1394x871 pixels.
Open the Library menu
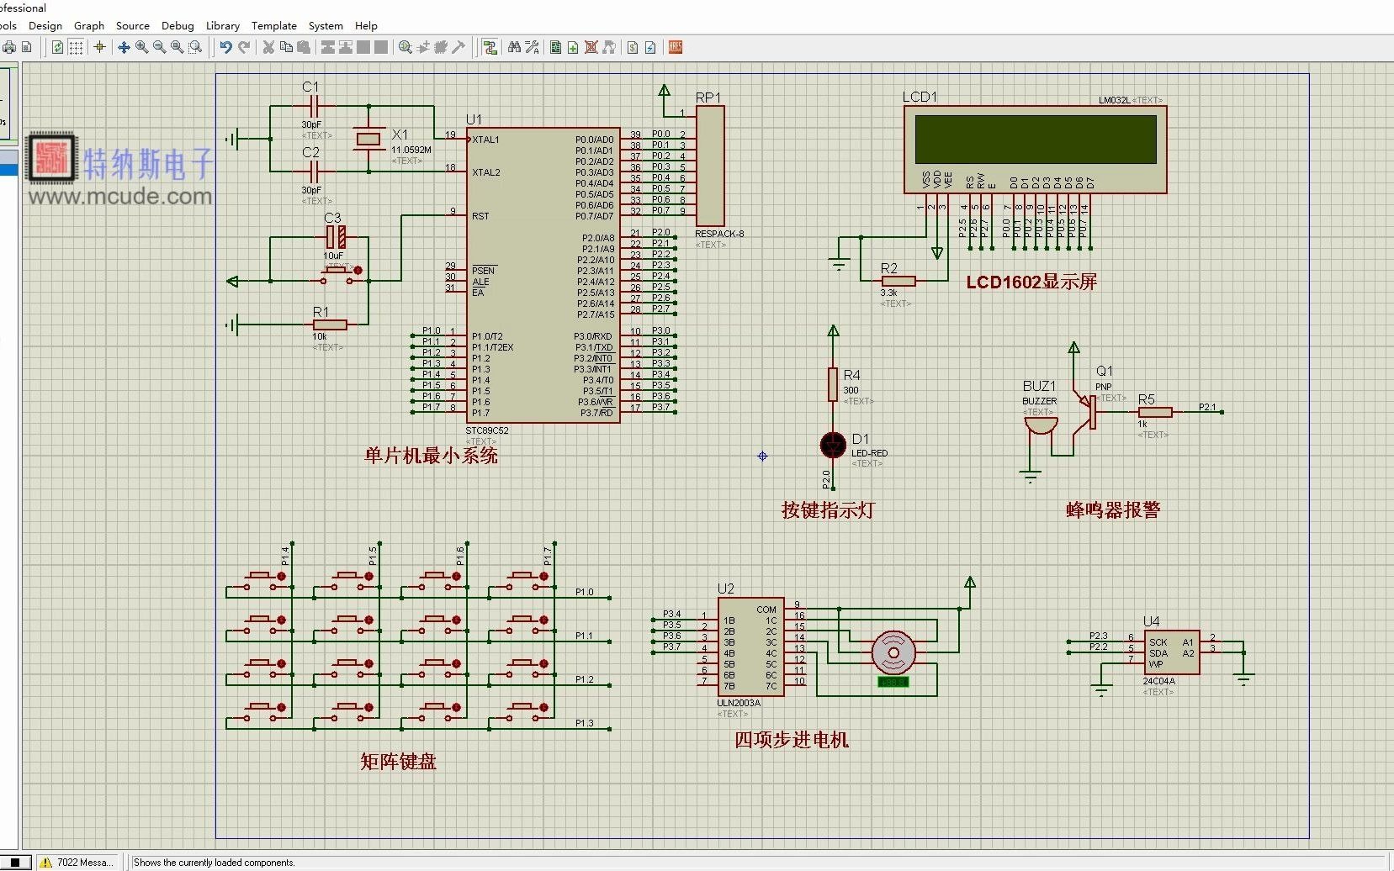[223, 26]
